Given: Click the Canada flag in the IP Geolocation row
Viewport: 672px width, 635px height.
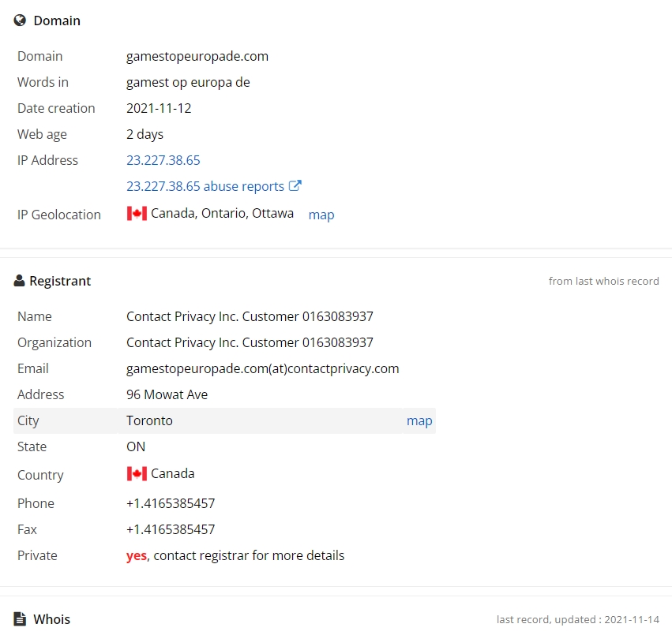Looking at the screenshot, I should [x=137, y=214].
